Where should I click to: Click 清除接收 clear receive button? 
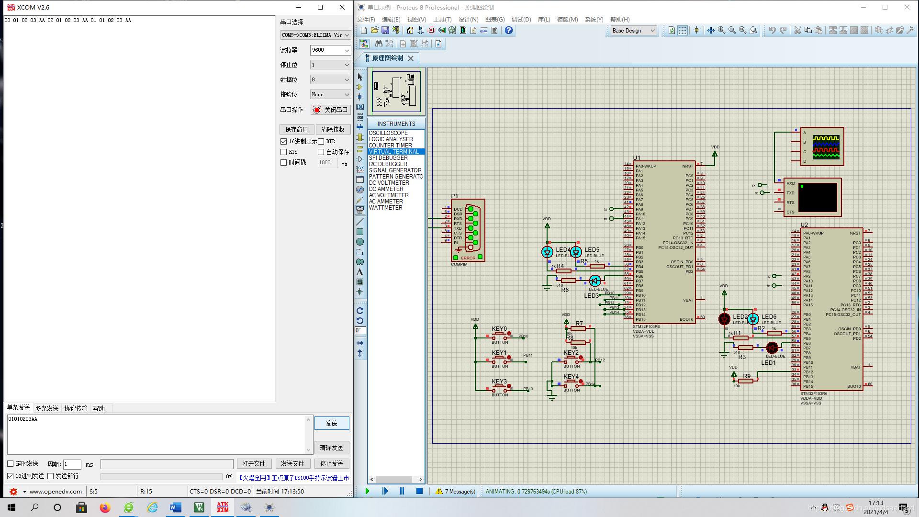[x=333, y=129]
